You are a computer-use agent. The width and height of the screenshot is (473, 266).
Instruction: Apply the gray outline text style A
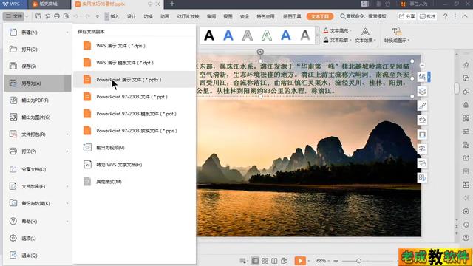click(248, 35)
